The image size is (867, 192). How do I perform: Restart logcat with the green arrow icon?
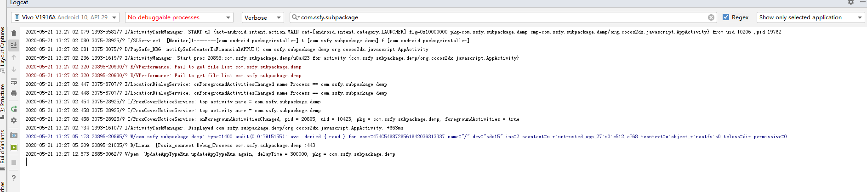coord(14,109)
